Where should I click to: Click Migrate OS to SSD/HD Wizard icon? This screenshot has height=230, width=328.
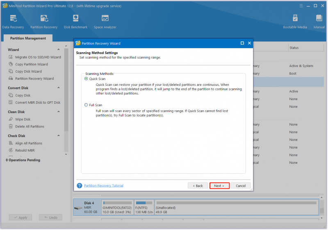pyautogui.click(x=11, y=57)
